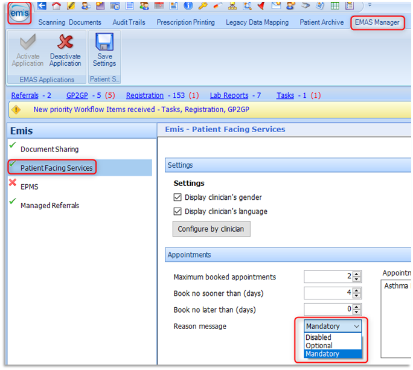Image resolution: width=413 pixels, height=370 pixels.
Task: Open the GP2GP workflow link
Action: coord(77,95)
